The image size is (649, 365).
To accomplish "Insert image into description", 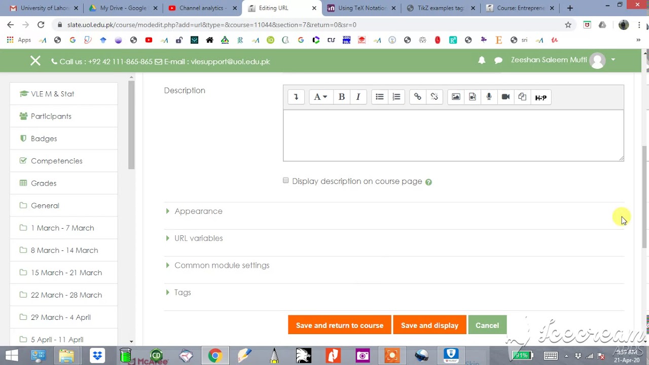I will tap(456, 97).
